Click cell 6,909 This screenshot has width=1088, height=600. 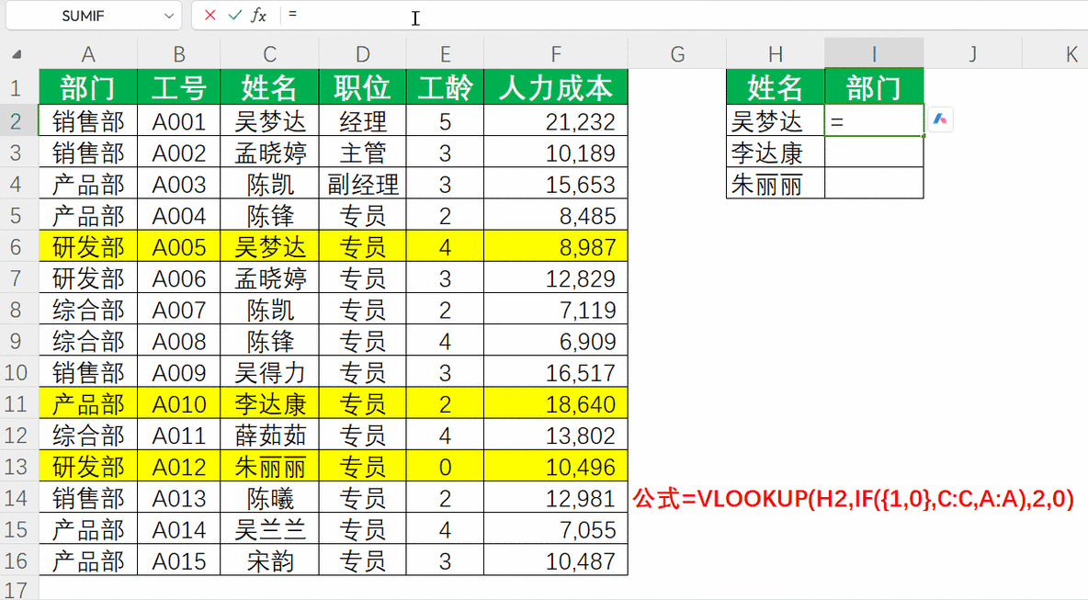[x=556, y=341]
